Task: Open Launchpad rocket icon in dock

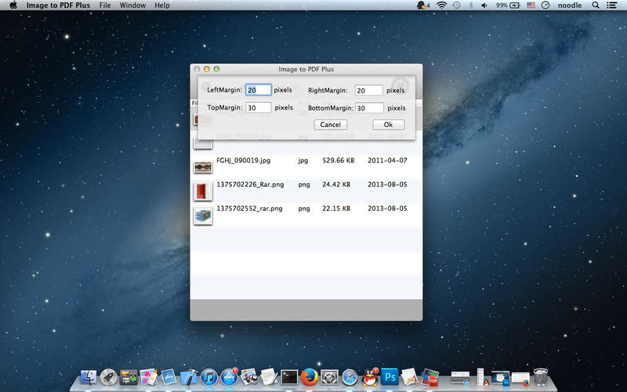Action: pos(108,377)
